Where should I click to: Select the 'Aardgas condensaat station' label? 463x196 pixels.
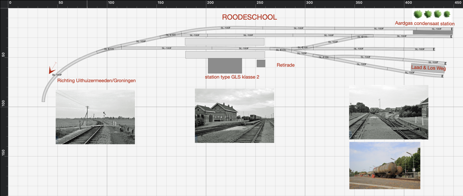[425, 23]
